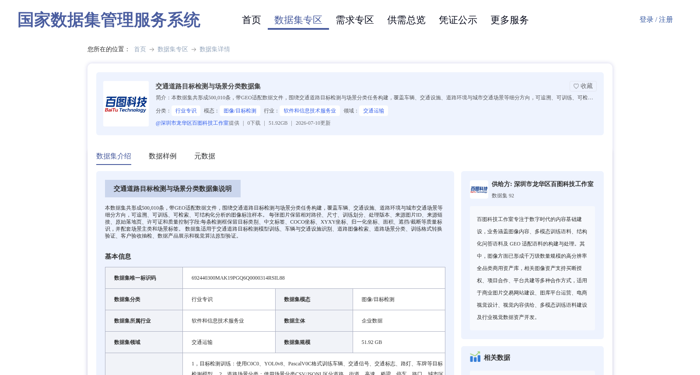The height and width of the screenshot is (375, 700).
Task: Click the 相关数据 bar chart icon
Action: (x=475, y=357)
